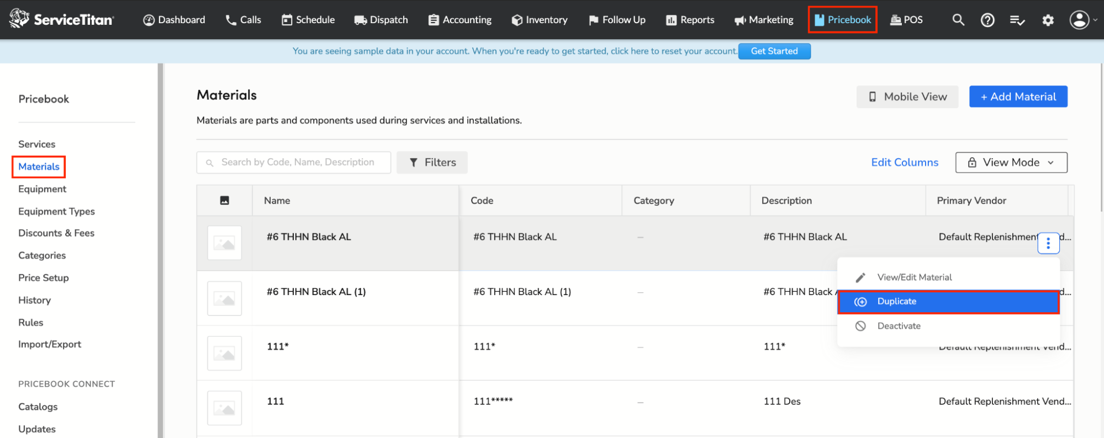Open the help question mark icon

[x=987, y=20]
